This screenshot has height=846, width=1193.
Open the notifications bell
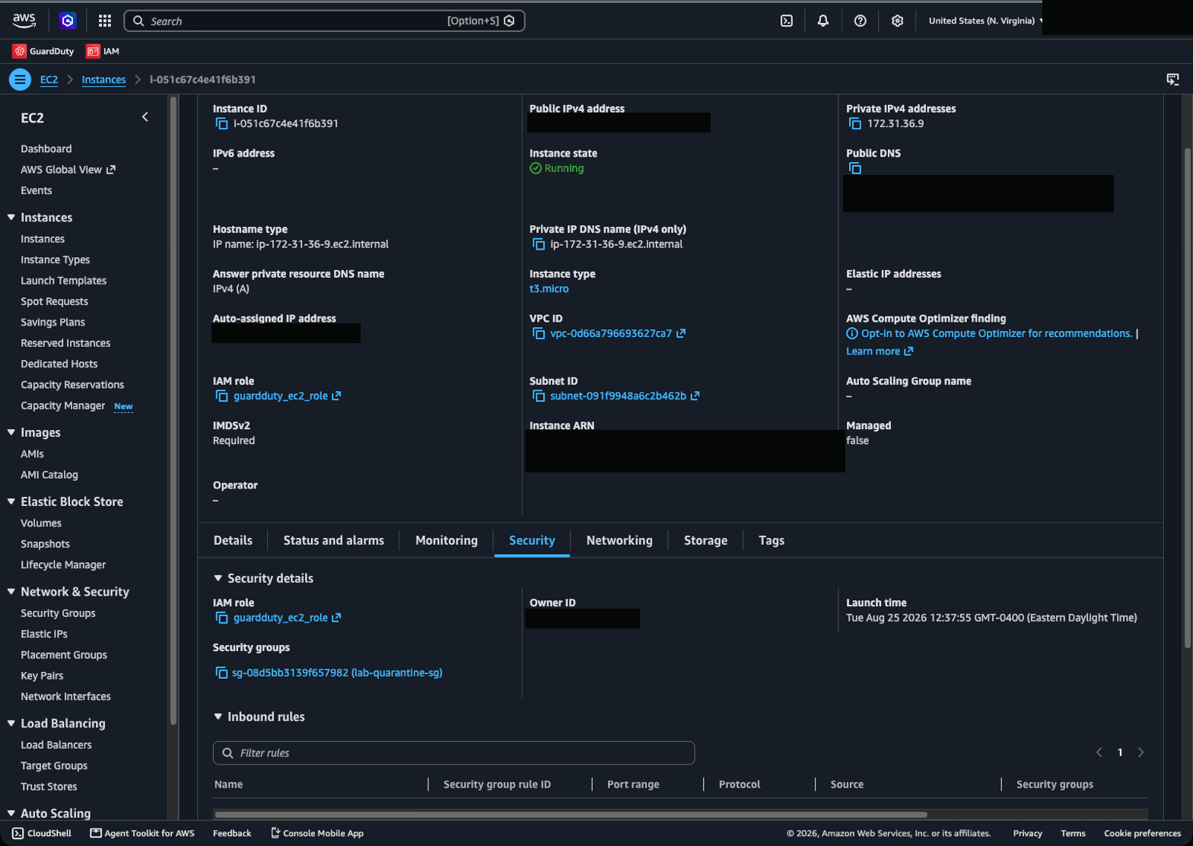tap(823, 21)
